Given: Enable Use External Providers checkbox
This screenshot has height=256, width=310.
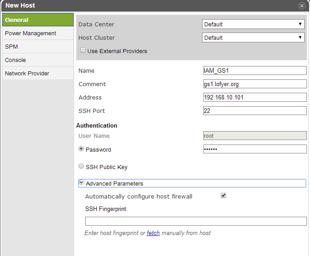Looking at the screenshot, I should click(83, 50).
